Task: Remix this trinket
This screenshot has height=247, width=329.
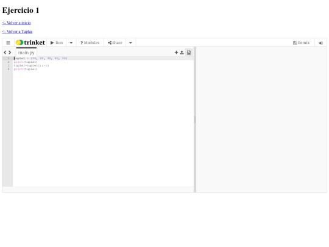Action: pos(302,43)
